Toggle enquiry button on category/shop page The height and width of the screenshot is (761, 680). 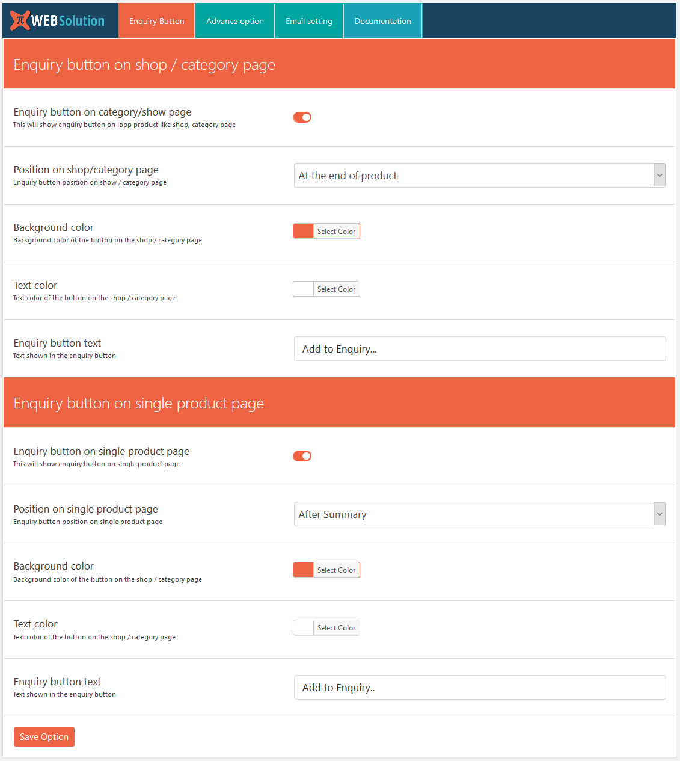point(302,117)
